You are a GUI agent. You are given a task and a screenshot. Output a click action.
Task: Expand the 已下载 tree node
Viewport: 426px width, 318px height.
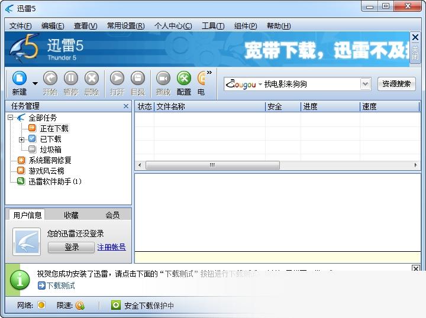[x=21, y=139]
